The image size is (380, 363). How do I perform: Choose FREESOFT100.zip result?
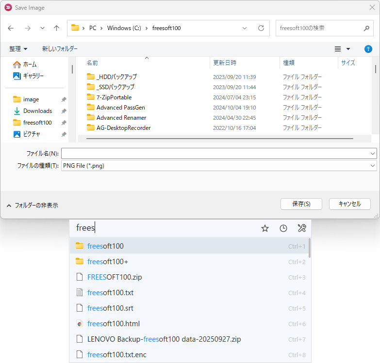[x=189, y=277]
